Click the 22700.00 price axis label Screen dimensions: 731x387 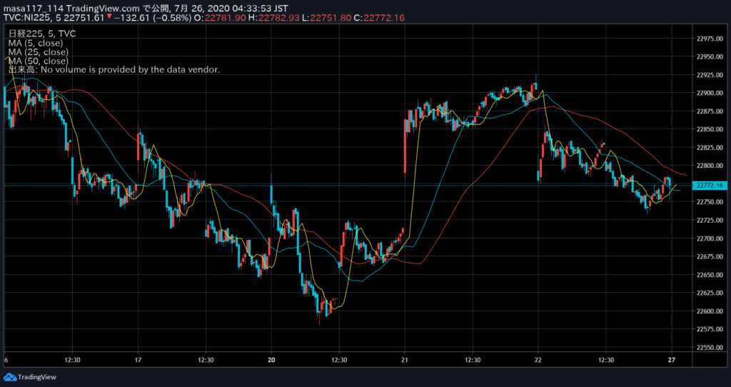click(x=710, y=238)
